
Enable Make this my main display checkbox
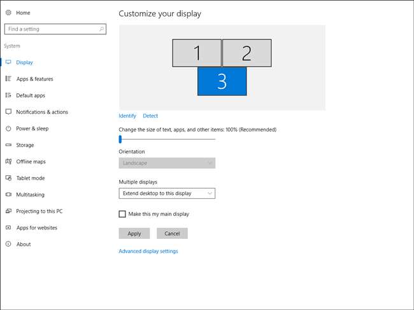click(122, 214)
